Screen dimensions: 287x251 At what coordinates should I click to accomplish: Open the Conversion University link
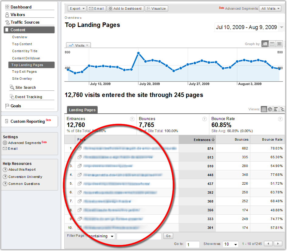[x=25, y=177]
